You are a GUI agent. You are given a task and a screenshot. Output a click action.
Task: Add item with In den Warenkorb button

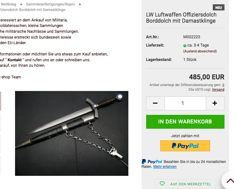185,122
